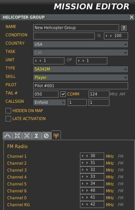Click the Channel 0 label
The width and height of the screenshot is (135, 210).
click(17, 198)
